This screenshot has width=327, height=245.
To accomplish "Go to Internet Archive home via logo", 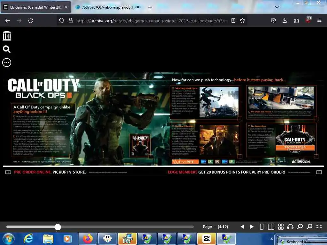I will [7, 36].
